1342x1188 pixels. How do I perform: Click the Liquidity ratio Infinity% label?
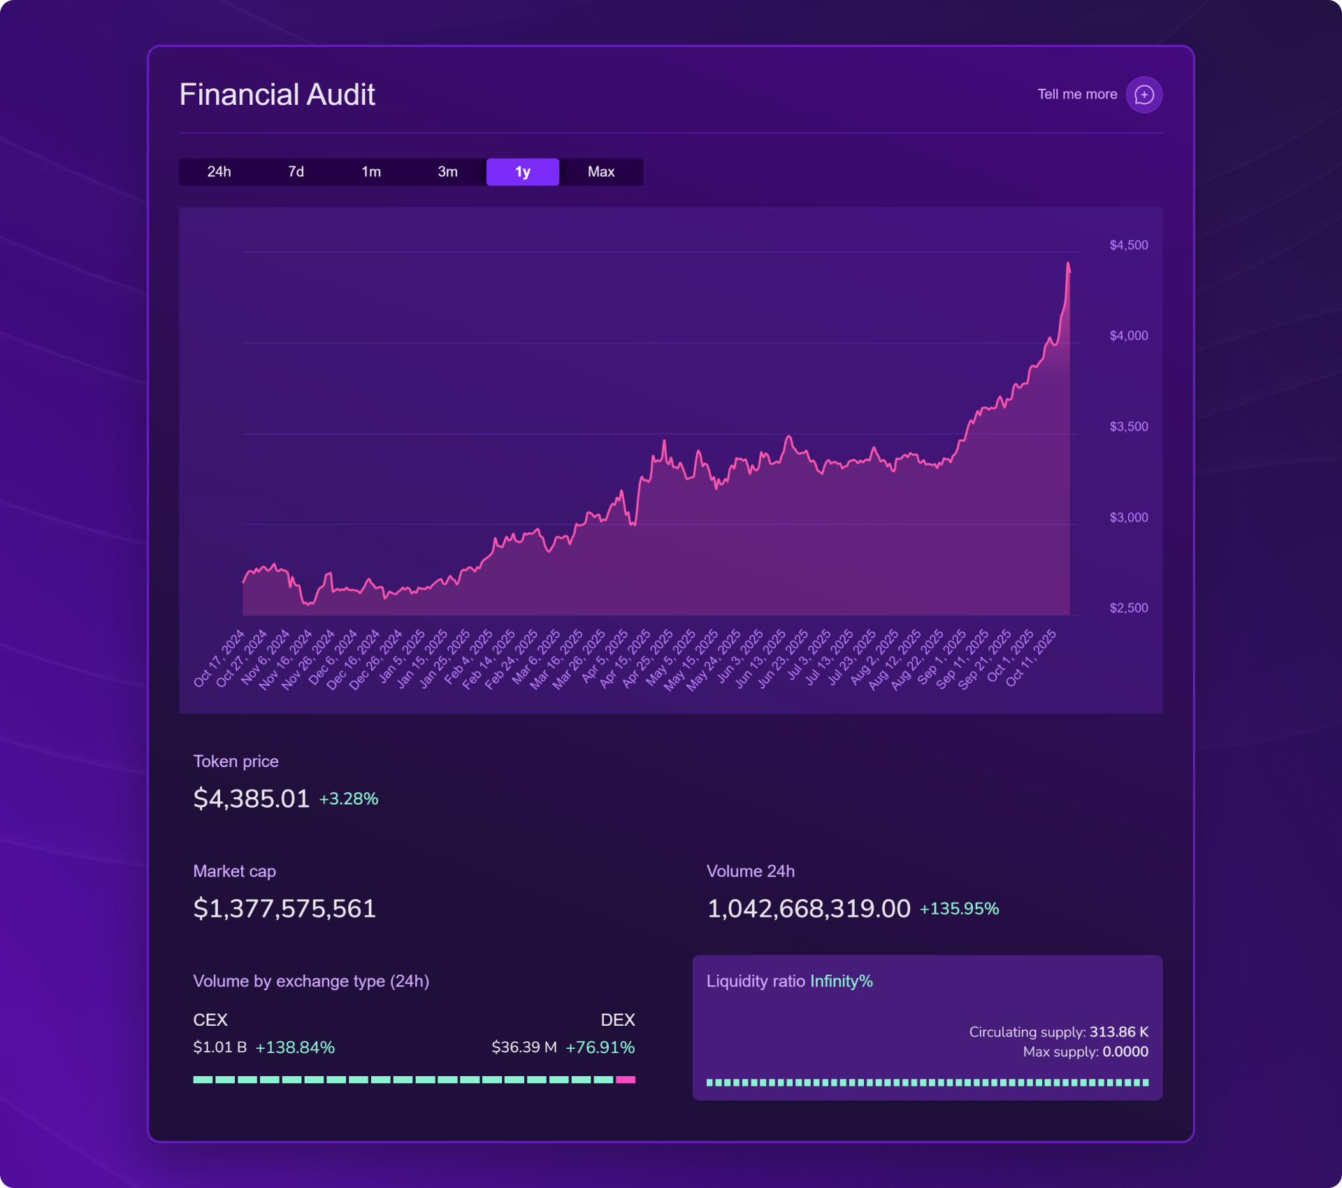[789, 981]
